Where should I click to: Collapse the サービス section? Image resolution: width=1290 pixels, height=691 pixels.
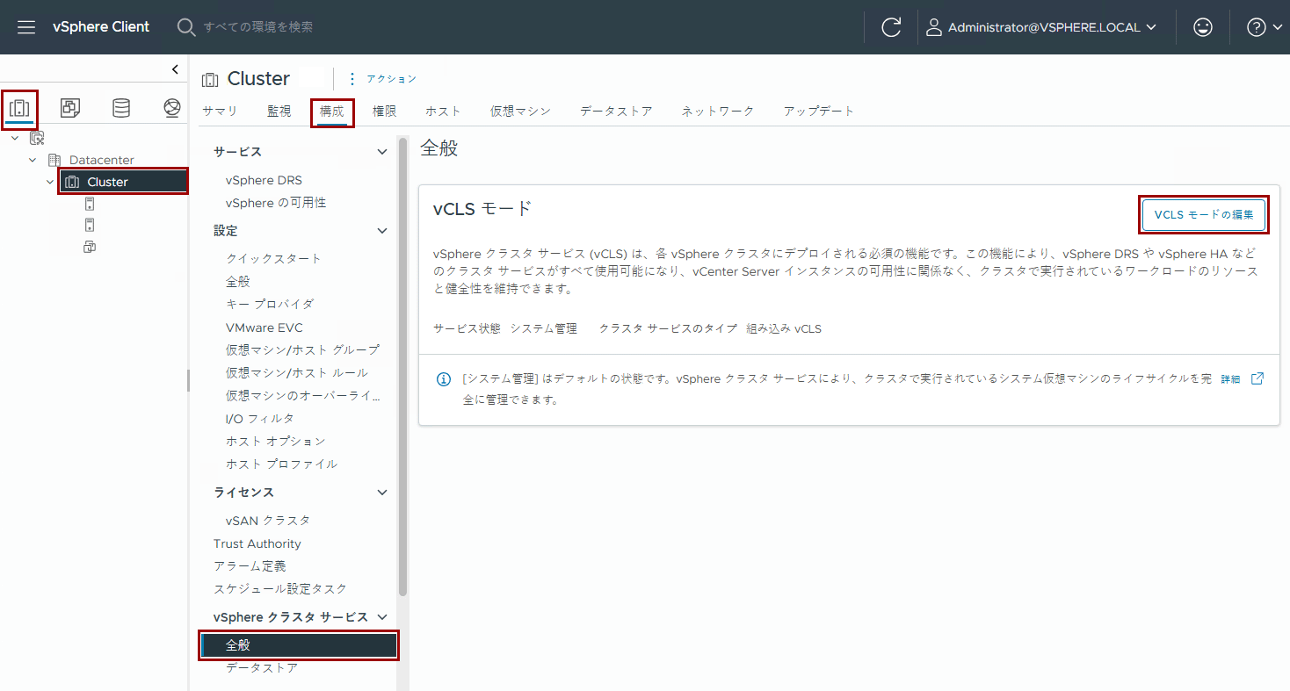pos(382,152)
